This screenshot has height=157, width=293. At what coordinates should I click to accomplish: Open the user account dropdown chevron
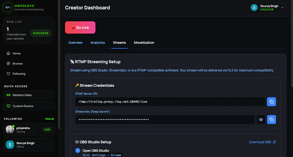pos(282,8)
